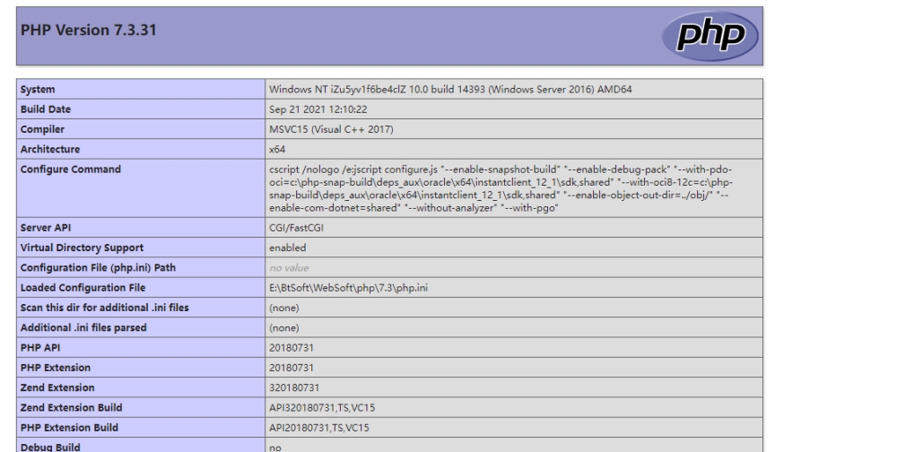The height and width of the screenshot is (452, 897).
Task: Select the 'x64' architecture value
Action: [x=277, y=150]
